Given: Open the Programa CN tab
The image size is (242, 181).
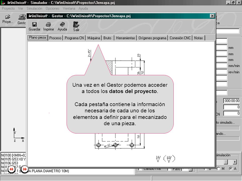Looking at the screenshot, I should click(74, 38).
